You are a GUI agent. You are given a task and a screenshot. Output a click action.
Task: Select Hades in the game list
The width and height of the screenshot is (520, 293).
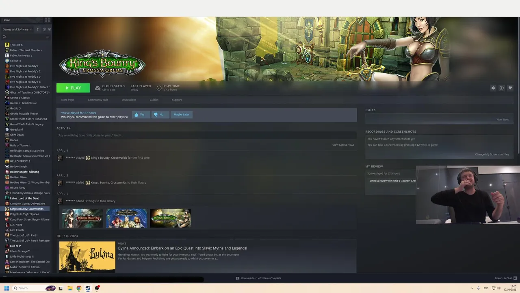(x=14, y=140)
